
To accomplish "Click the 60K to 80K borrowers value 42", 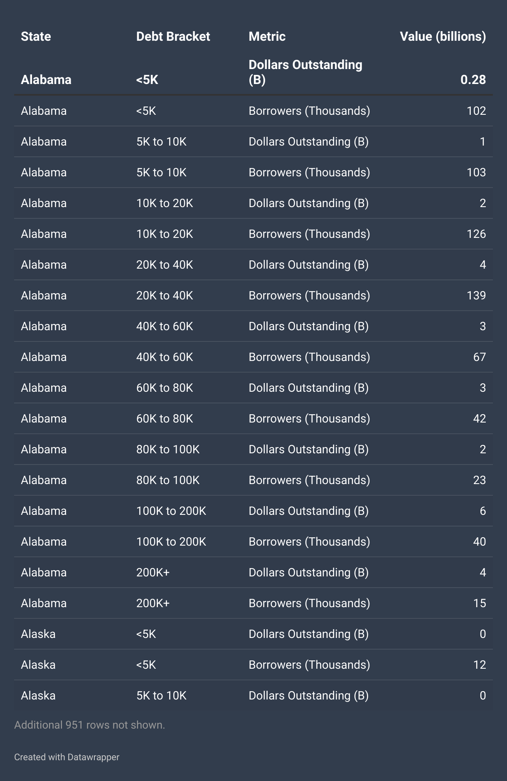I will (480, 418).
